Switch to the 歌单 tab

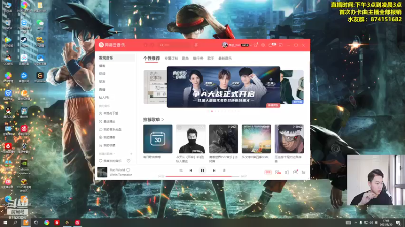click(x=185, y=59)
